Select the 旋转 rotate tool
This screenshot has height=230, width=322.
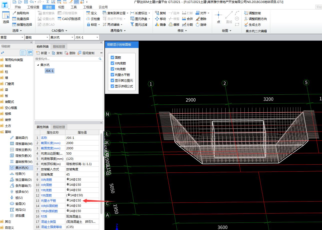[x=201, y=24]
